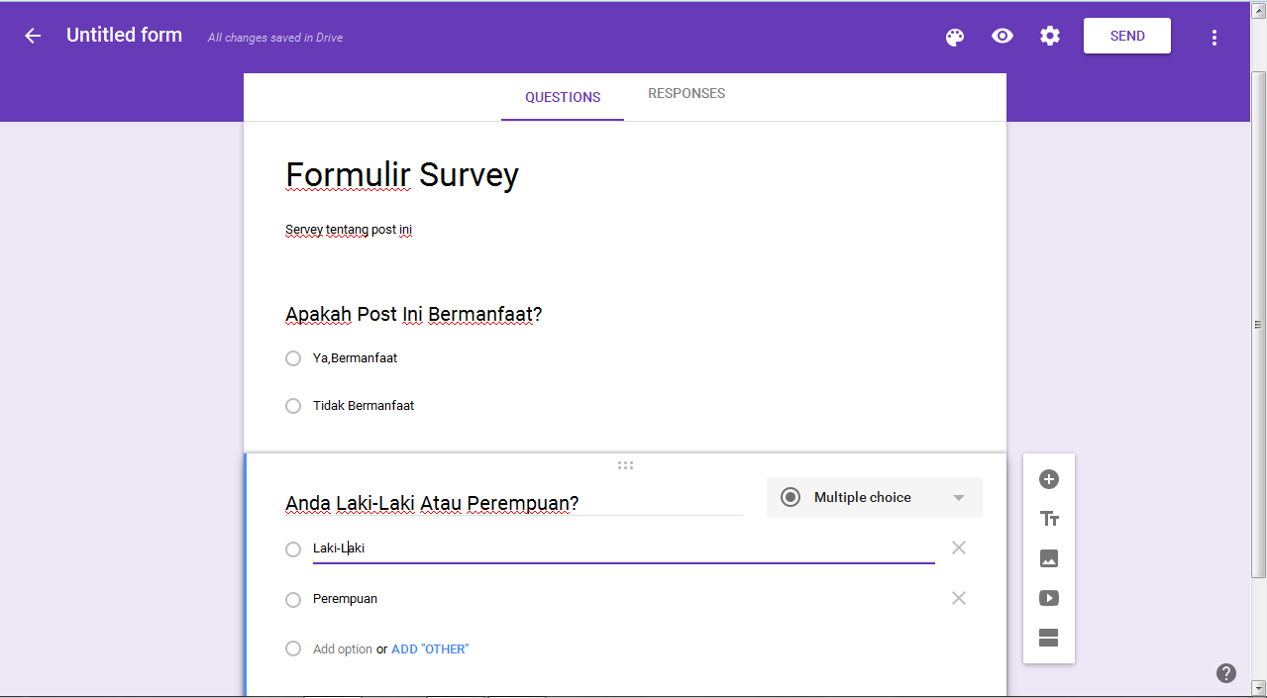Insert an image via the image icon
The width and height of the screenshot is (1267, 698).
(x=1048, y=557)
